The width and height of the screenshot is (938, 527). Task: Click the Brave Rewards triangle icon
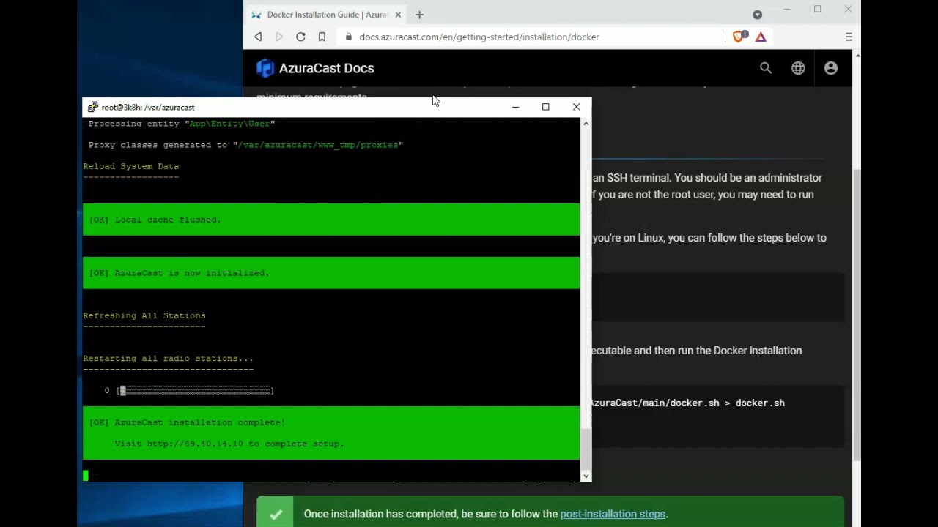(761, 37)
